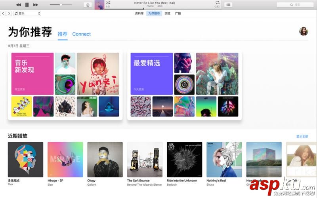Open the pink branches pattern album cover
Image resolution: width=317 pixels, height=198 pixels.
click(x=141, y=107)
